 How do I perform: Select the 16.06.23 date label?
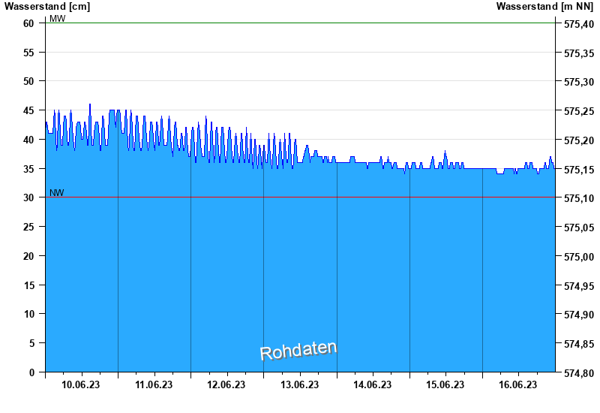tap(517, 384)
